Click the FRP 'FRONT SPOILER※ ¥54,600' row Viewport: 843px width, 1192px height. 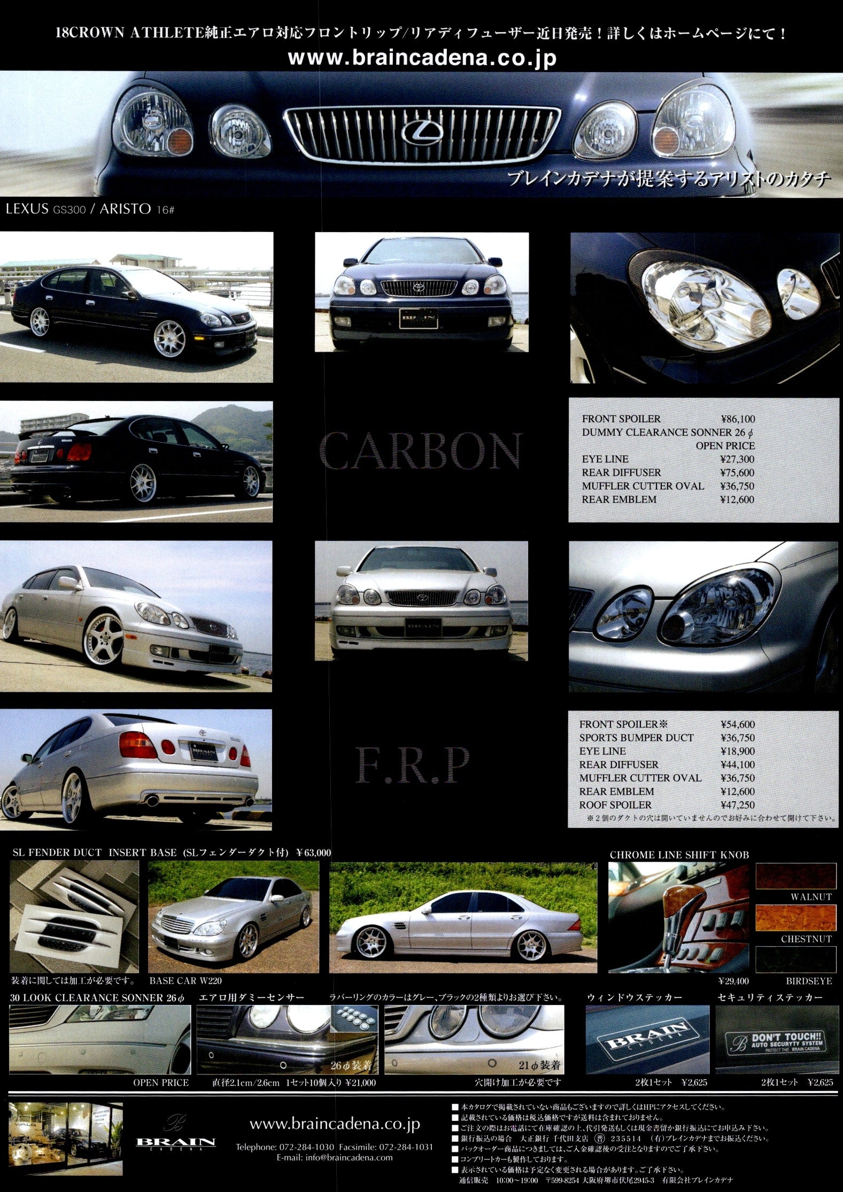coord(667,724)
